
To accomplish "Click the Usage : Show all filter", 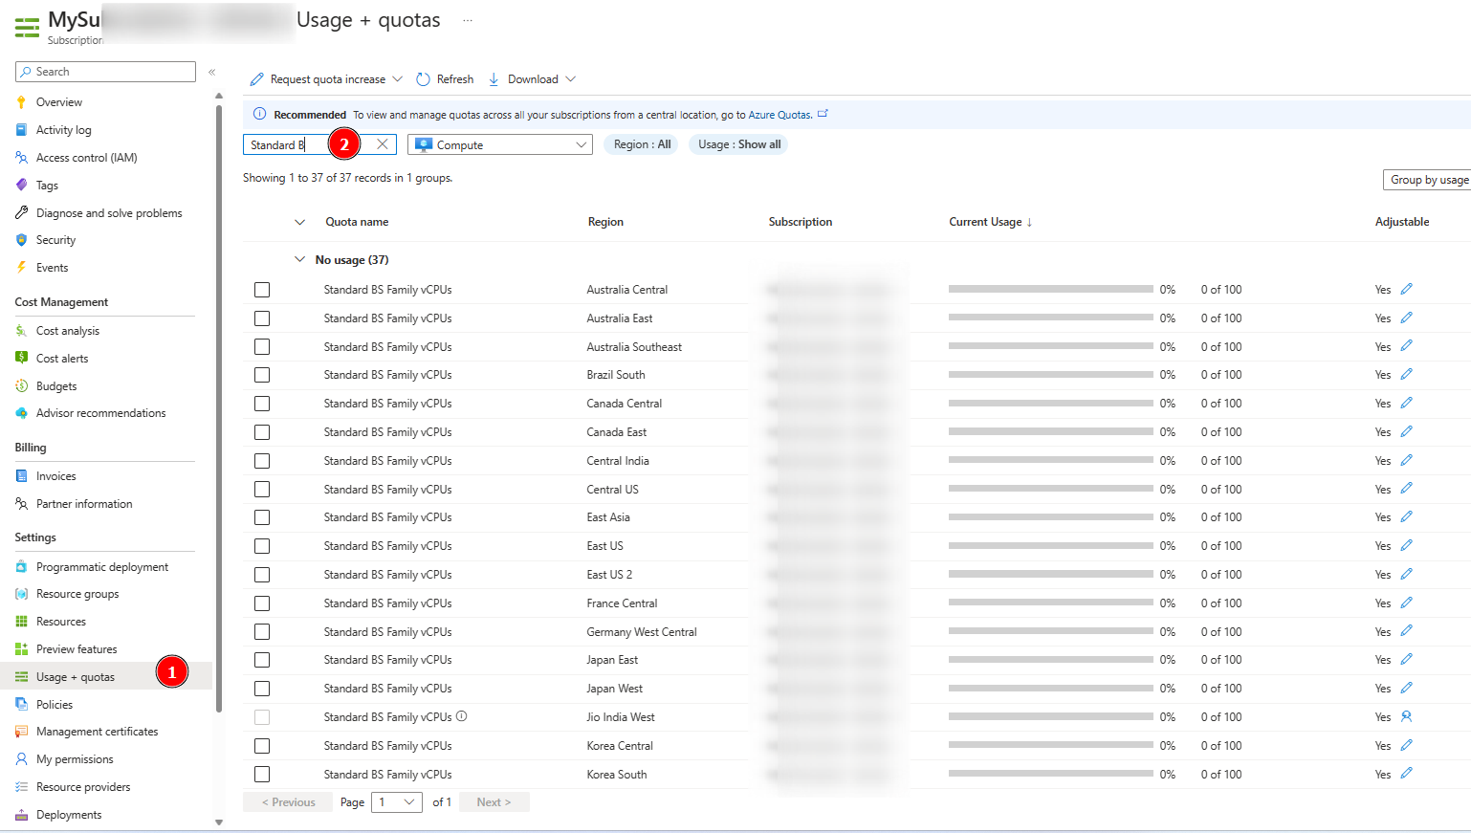I will (x=739, y=144).
